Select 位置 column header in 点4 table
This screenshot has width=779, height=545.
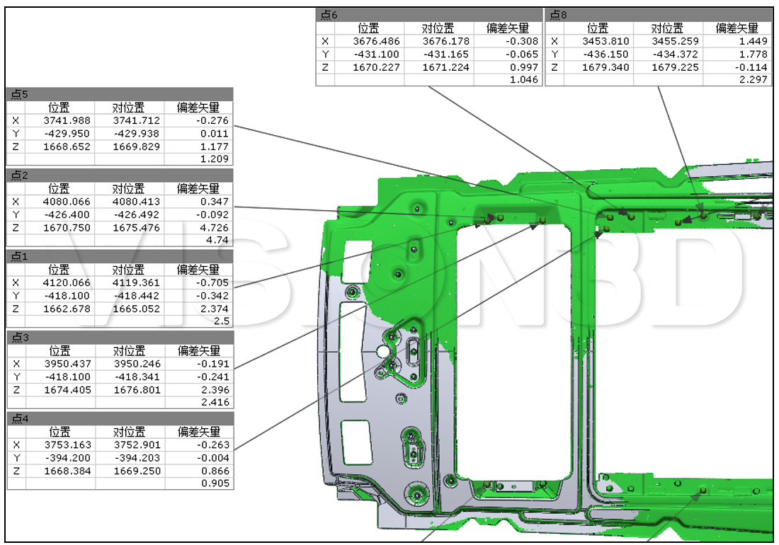(x=59, y=432)
